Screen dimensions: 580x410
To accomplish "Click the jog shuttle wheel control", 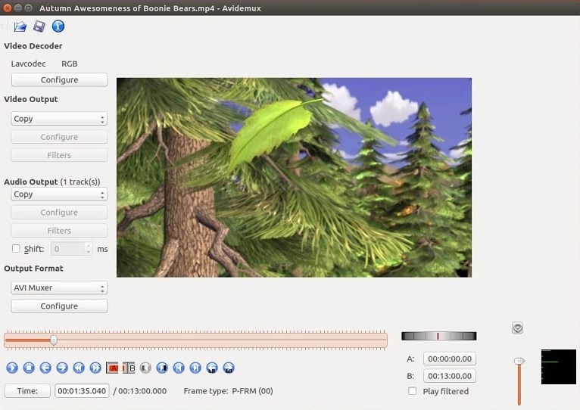I will 438,336.
